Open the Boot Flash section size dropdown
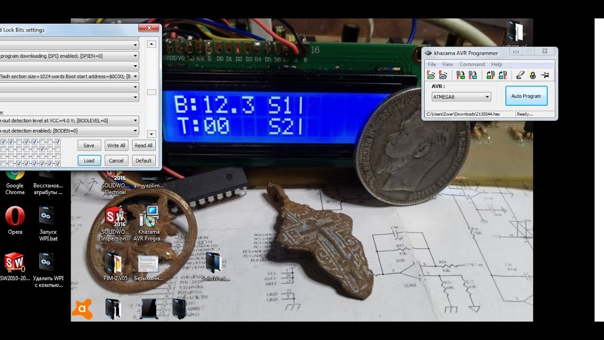 [x=69, y=76]
